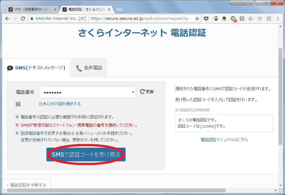The height and width of the screenshot is (195, 285).
Task: Open a new browser tab
Action: [x=120, y=10]
